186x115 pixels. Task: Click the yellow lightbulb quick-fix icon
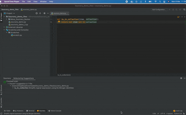(x=59, y=22)
